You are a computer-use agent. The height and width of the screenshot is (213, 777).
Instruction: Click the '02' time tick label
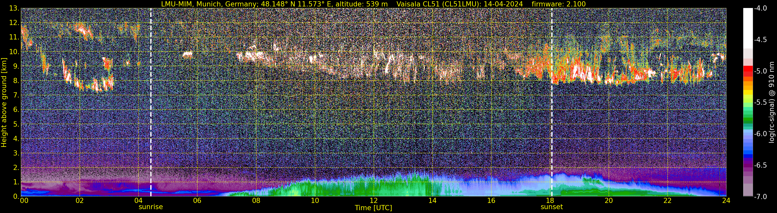click(x=79, y=201)
